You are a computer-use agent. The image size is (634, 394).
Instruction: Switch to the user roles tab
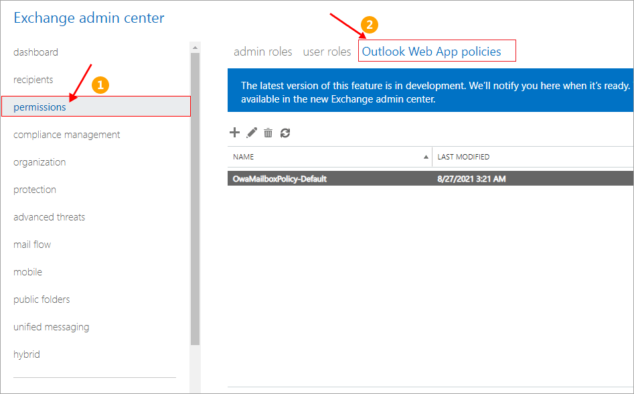point(327,52)
